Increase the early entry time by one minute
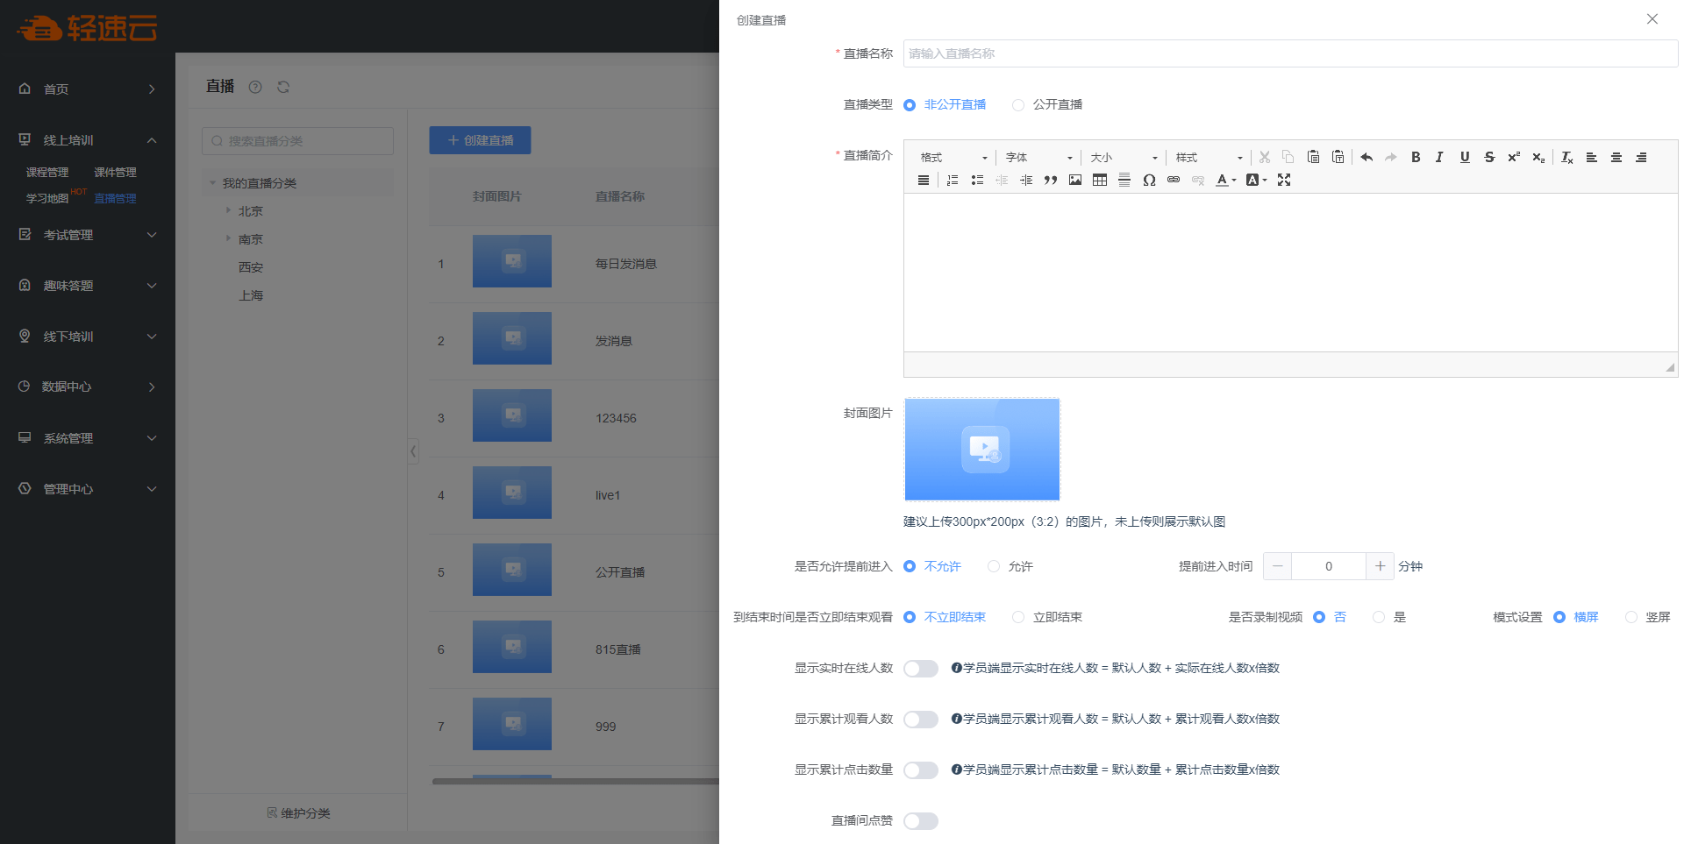The height and width of the screenshot is (844, 1684). pos(1380,566)
